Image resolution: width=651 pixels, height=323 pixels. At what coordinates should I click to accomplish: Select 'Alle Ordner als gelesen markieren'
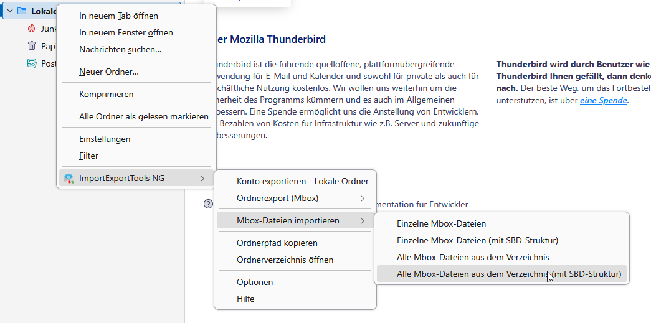coord(144,116)
